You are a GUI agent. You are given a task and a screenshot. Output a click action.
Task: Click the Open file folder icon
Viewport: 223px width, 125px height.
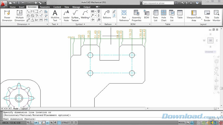(x=14, y=3)
